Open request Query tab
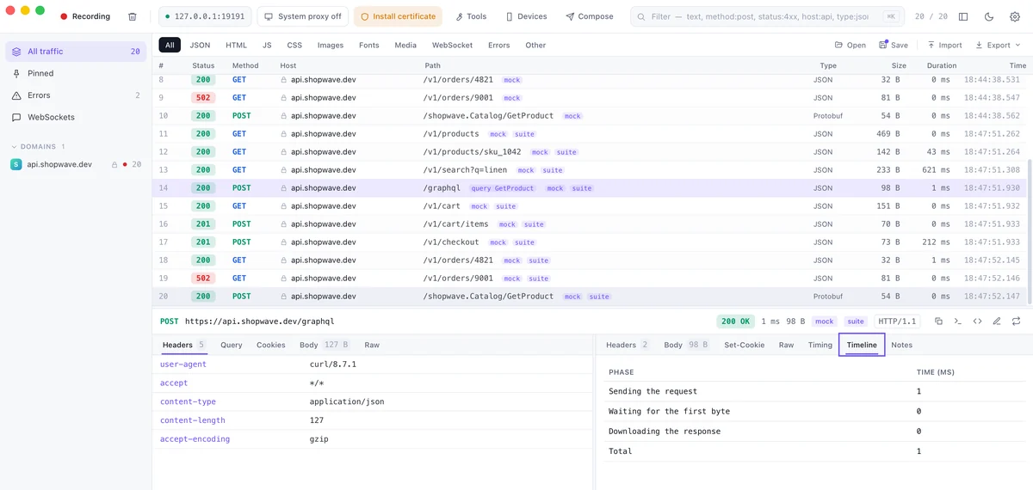The height and width of the screenshot is (490, 1033). click(x=231, y=345)
